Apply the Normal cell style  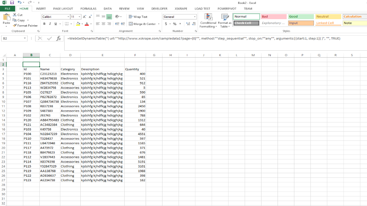tap(246, 16)
